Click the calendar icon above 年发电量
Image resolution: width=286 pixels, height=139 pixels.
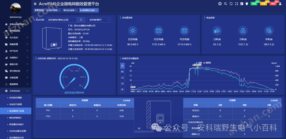click(x=184, y=31)
